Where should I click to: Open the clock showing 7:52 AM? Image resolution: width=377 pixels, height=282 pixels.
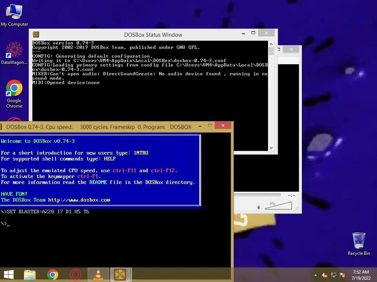pos(361,272)
